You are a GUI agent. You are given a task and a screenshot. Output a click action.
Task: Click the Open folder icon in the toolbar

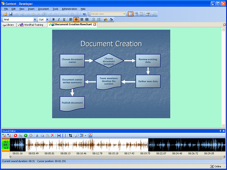pyautogui.click(x=5, y=14)
